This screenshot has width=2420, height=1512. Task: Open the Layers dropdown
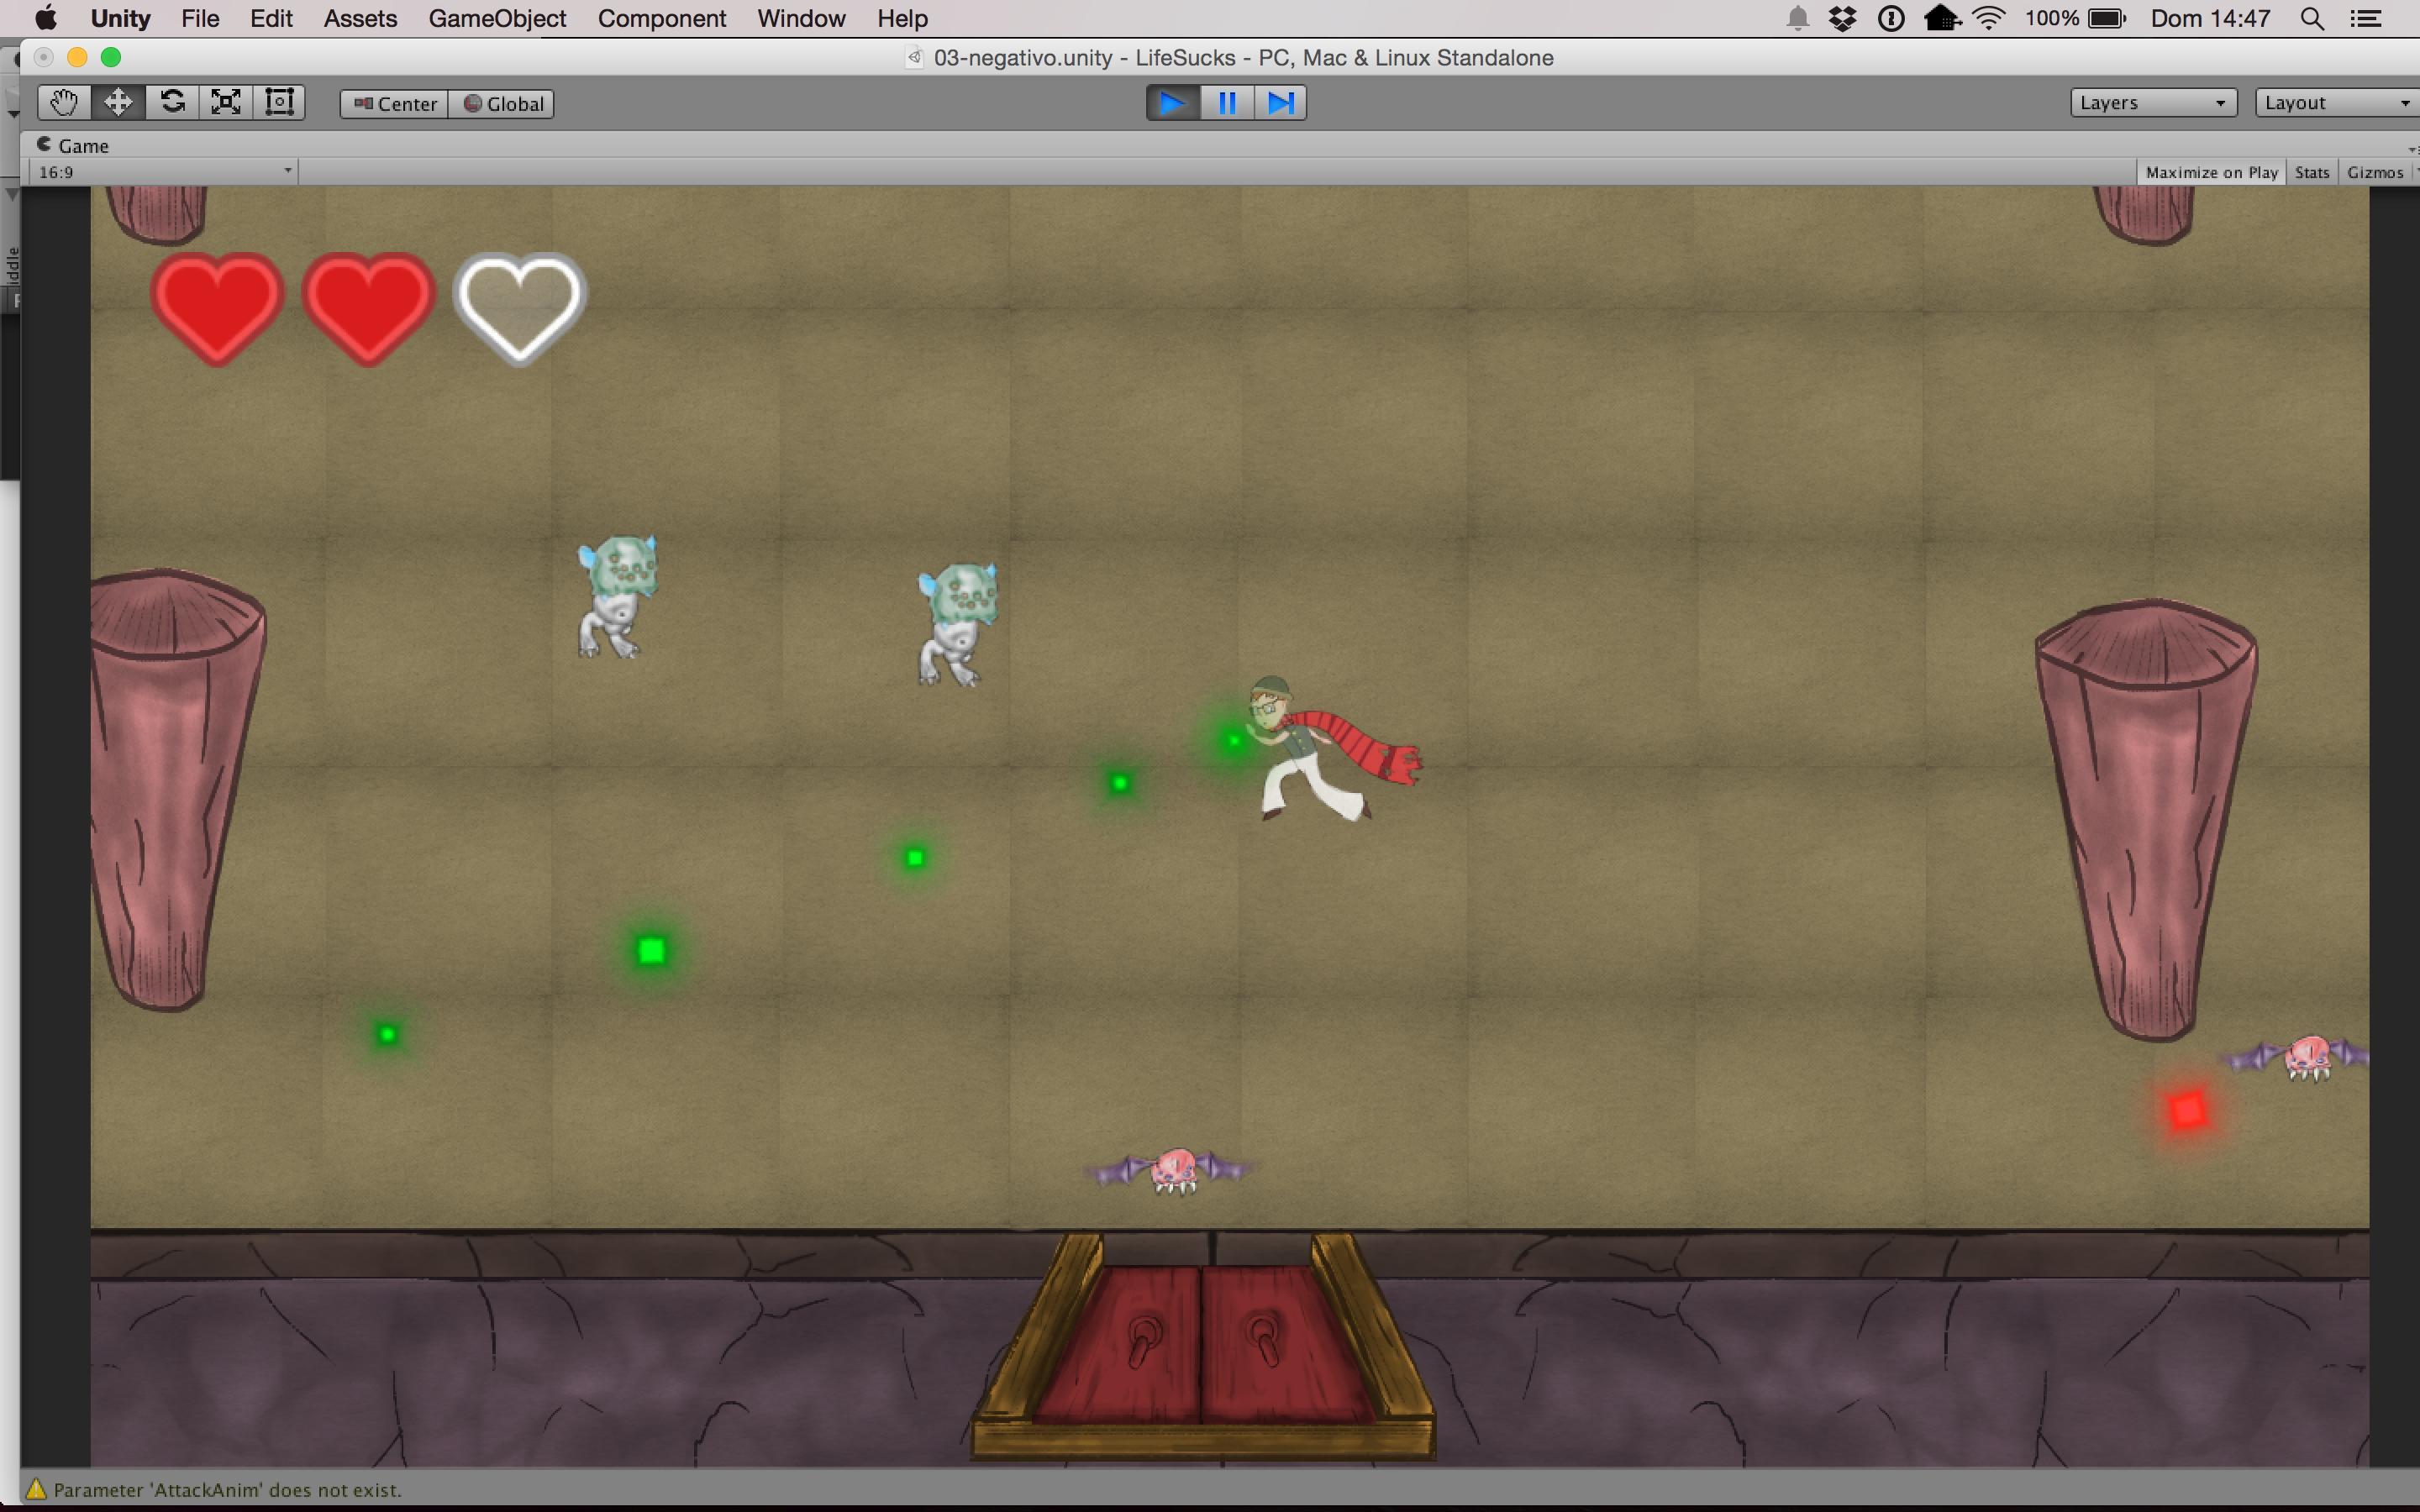(x=2152, y=103)
